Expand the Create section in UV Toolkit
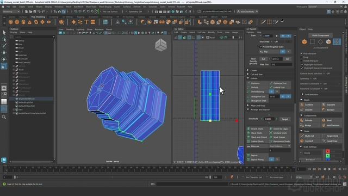This screenshot has width=348, height=196. click(x=248, y=70)
